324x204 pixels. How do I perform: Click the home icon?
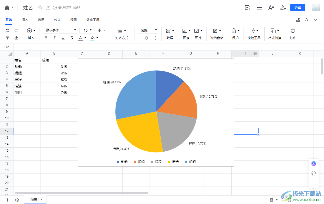7,8
